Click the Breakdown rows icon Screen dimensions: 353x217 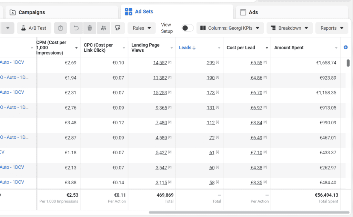[x=273, y=28]
